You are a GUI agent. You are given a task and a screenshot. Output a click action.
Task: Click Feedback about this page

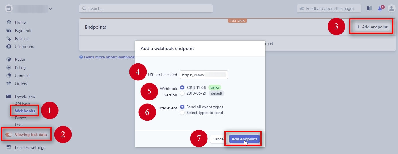click(329, 8)
